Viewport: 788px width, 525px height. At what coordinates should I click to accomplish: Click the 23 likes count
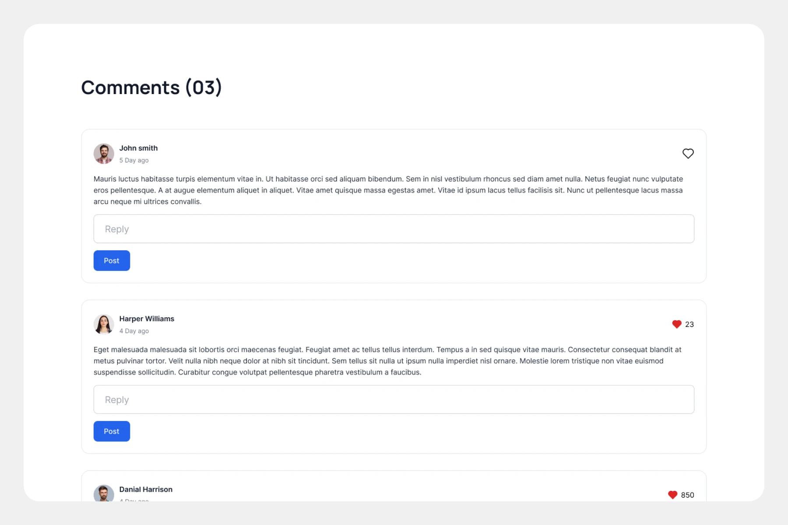[689, 324]
